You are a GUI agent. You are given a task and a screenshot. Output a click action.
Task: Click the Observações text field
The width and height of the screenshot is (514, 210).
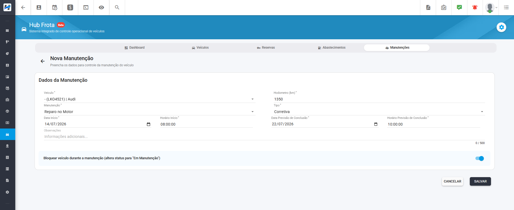pos(264,137)
